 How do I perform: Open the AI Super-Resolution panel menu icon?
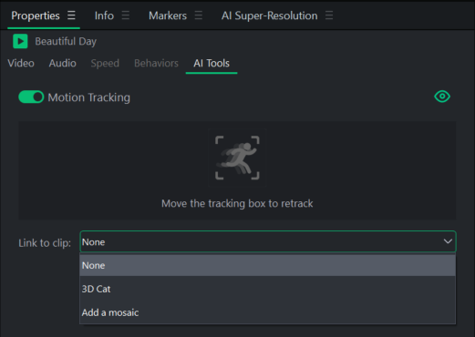[x=329, y=15]
